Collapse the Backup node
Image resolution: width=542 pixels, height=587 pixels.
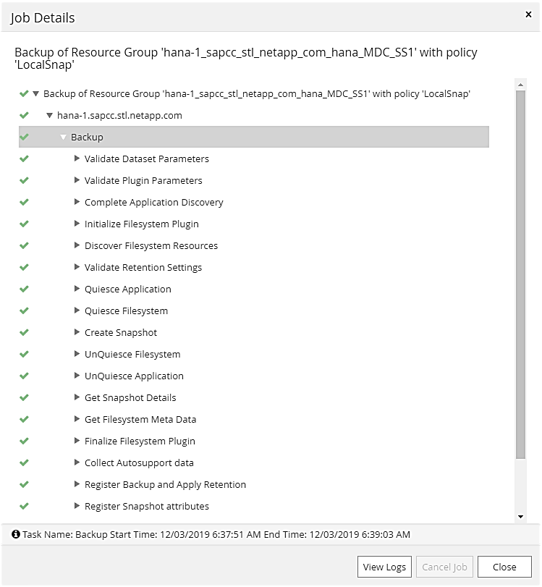[x=64, y=137]
